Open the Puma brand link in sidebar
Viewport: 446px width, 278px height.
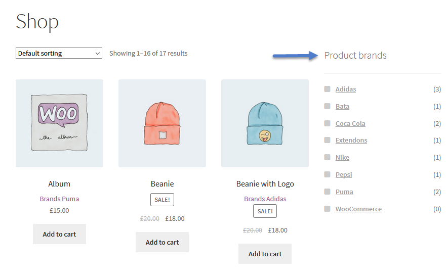coord(344,192)
